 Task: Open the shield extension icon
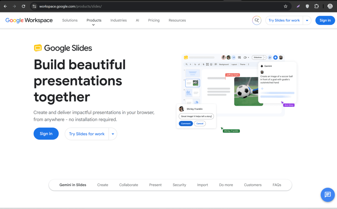307,7
